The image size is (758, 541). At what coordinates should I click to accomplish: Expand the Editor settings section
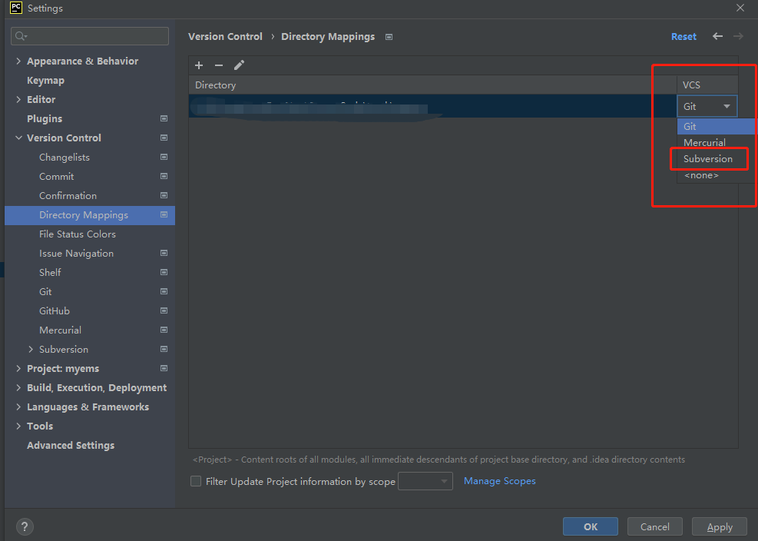[x=18, y=99]
